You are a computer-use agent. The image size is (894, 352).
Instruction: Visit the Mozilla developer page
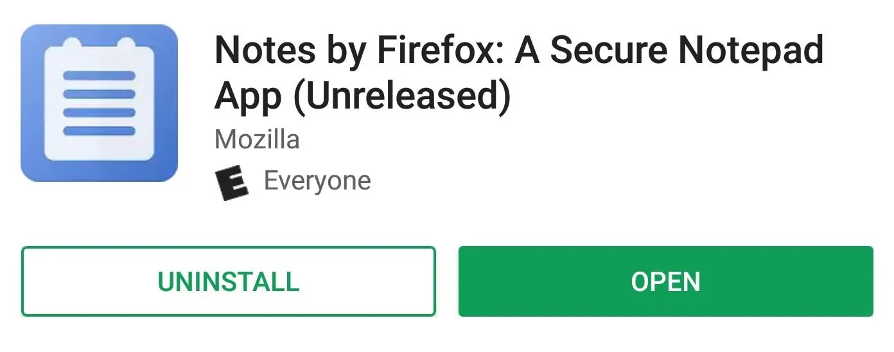pos(257,139)
